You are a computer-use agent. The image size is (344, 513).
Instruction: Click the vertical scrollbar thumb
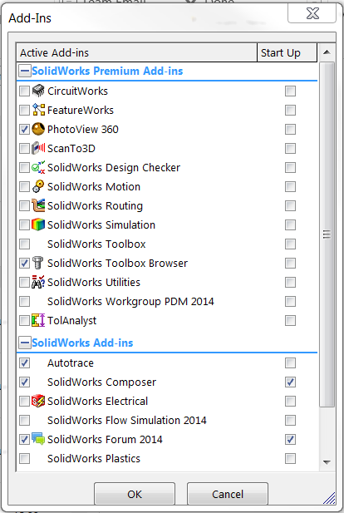327,234
